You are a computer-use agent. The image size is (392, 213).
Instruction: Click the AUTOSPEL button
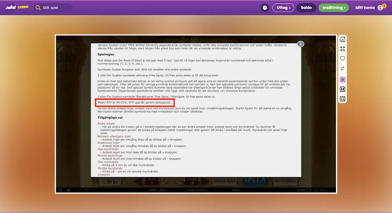click(x=285, y=181)
